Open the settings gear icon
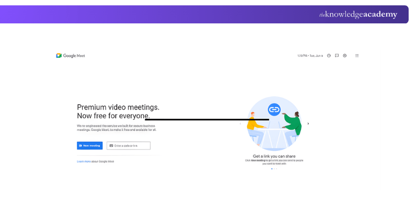The width and height of the screenshot is (414, 219). [344, 55]
